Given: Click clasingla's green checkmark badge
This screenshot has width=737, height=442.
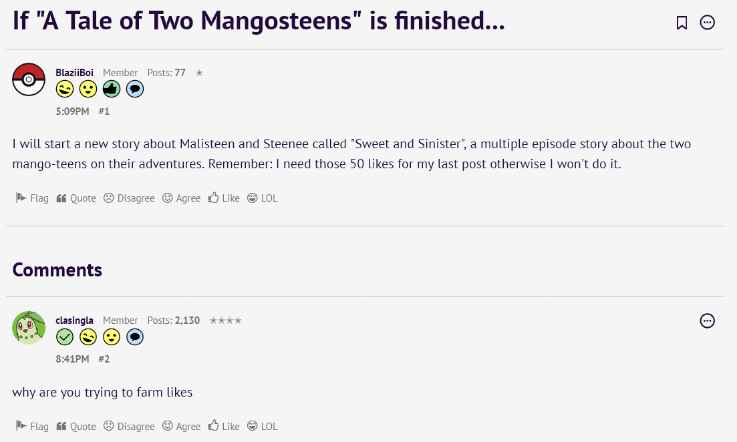Looking at the screenshot, I should click(65, 337).
